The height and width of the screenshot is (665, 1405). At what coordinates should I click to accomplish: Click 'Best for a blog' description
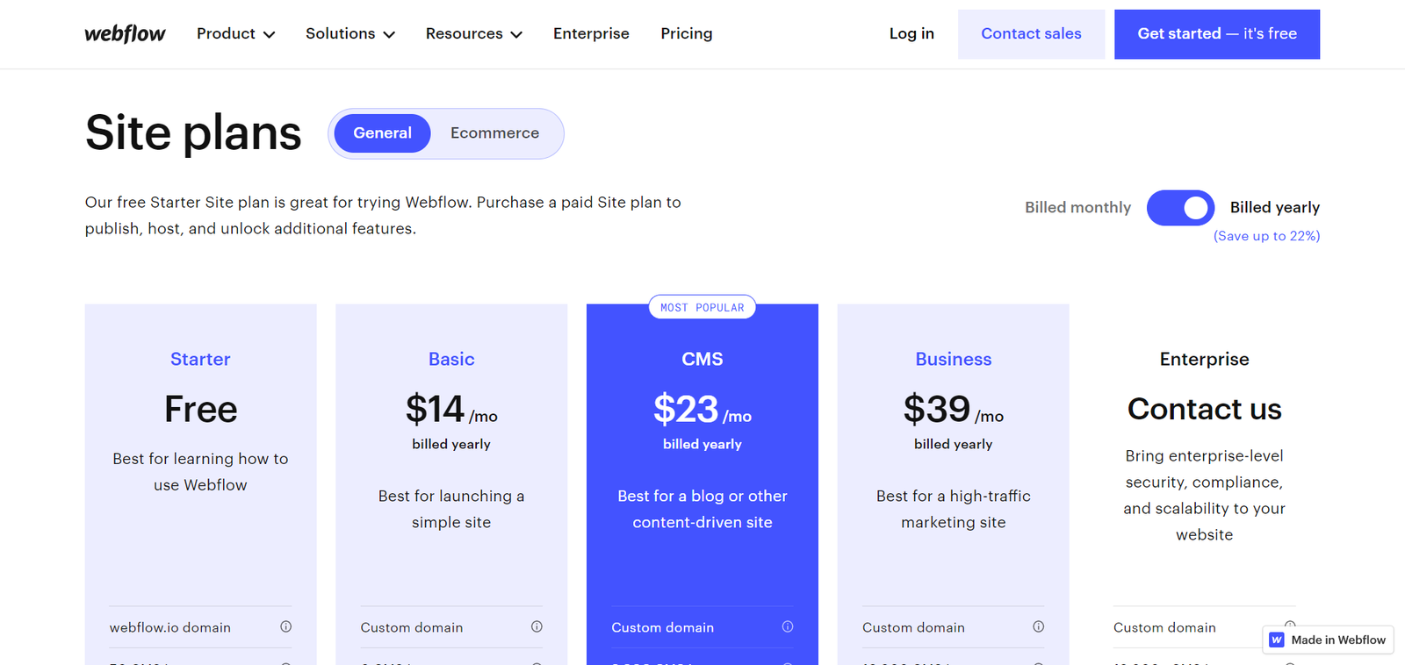pyautogui.click(x=702, y=509)
